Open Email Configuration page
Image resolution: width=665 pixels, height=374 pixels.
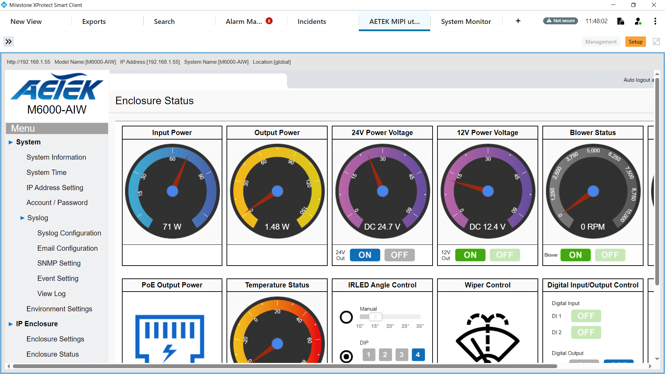pos(68,248)
